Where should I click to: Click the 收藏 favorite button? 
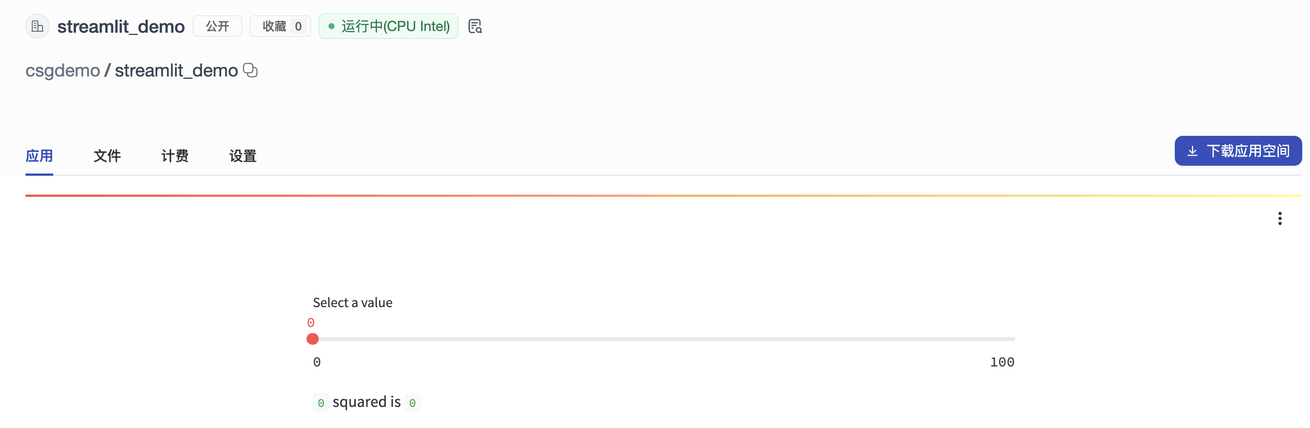[x=274, y=26]
